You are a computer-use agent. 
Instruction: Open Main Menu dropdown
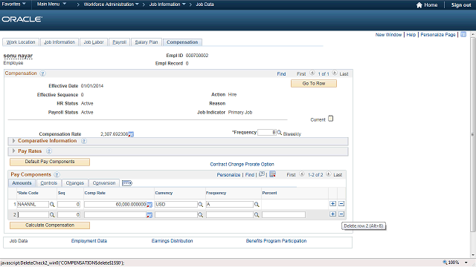click(51, 4)
